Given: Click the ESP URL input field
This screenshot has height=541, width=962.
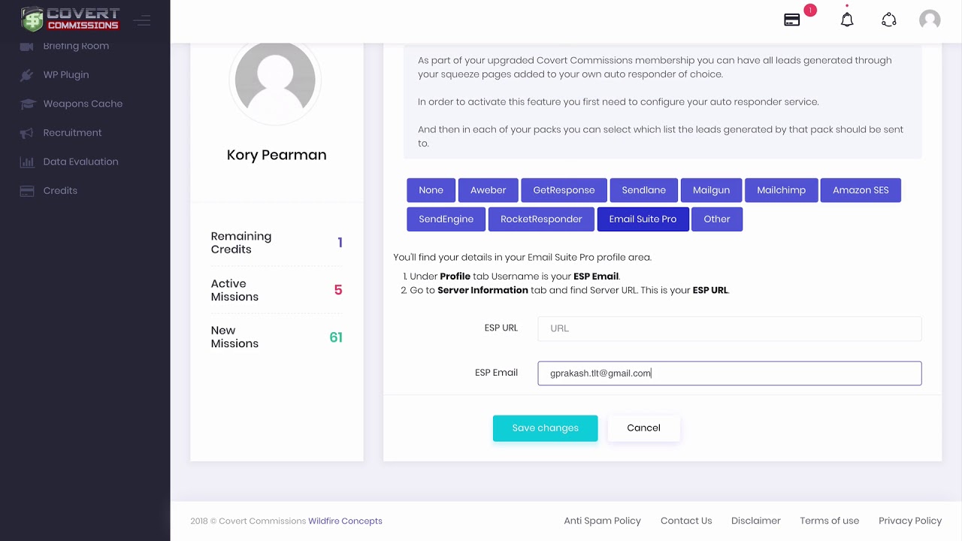Looking at the screenshot, I should (730, 328).
